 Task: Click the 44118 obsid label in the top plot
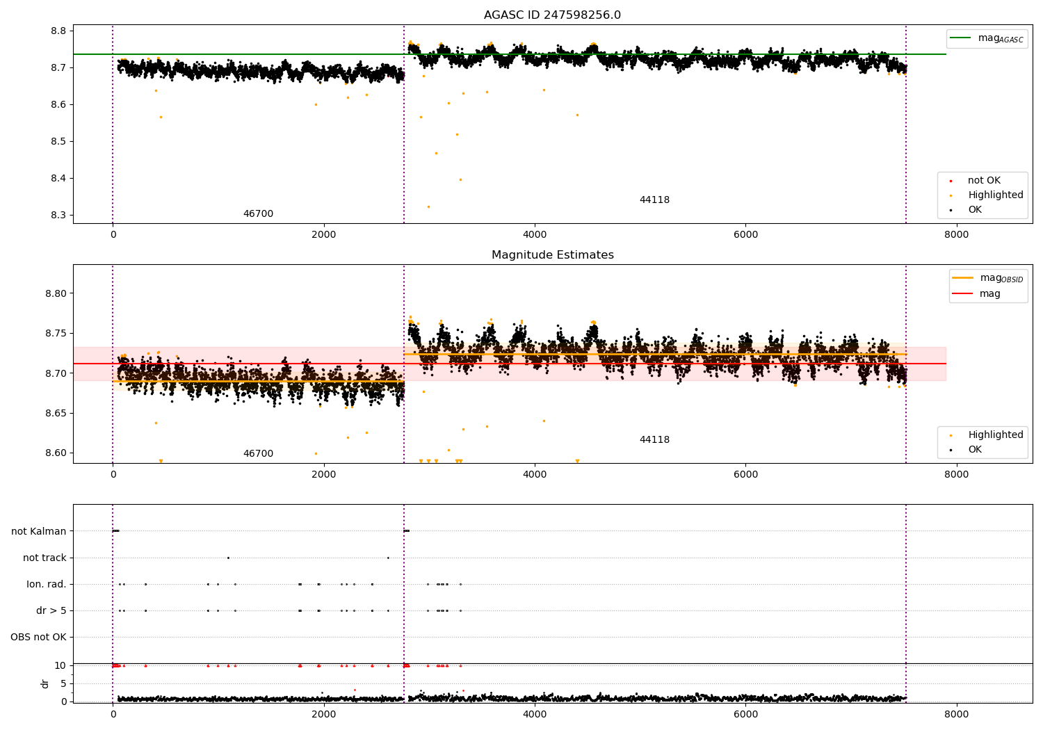tap(654, 200)
